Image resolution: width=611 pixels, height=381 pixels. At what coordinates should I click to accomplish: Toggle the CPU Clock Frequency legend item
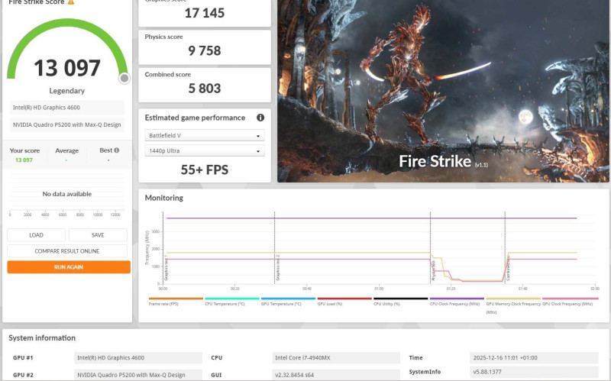[x=457, y=302]
